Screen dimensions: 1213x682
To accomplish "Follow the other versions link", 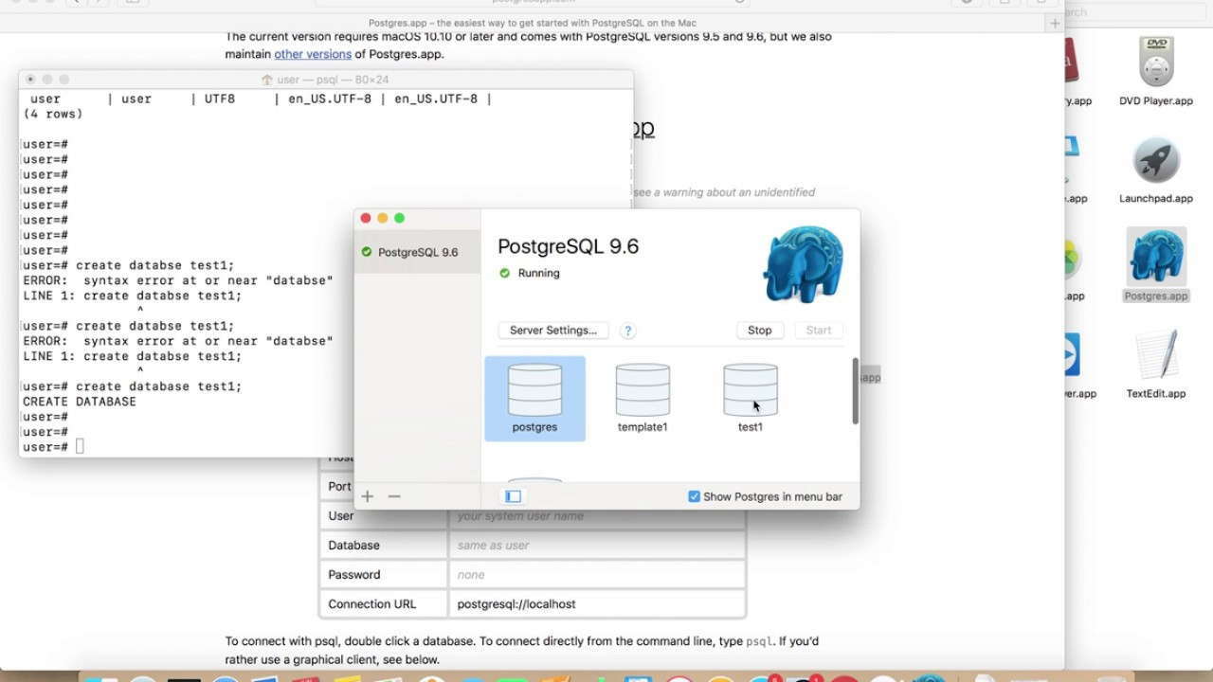I will pyautogui.click(x=313, y=54).
